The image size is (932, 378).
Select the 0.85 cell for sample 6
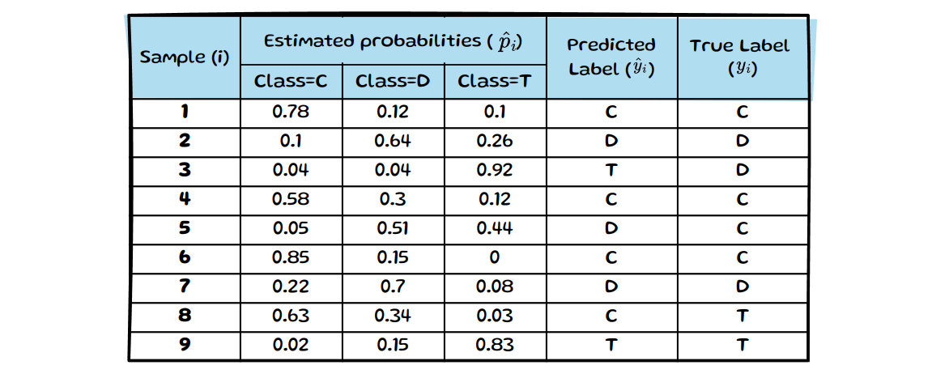tap(292, 257)
